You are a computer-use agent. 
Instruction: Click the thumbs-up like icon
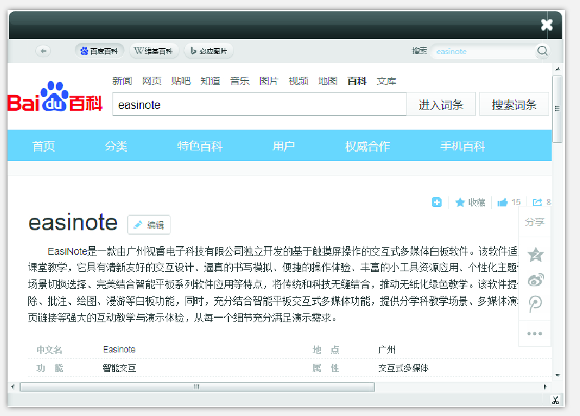click(x=503, y=202)
